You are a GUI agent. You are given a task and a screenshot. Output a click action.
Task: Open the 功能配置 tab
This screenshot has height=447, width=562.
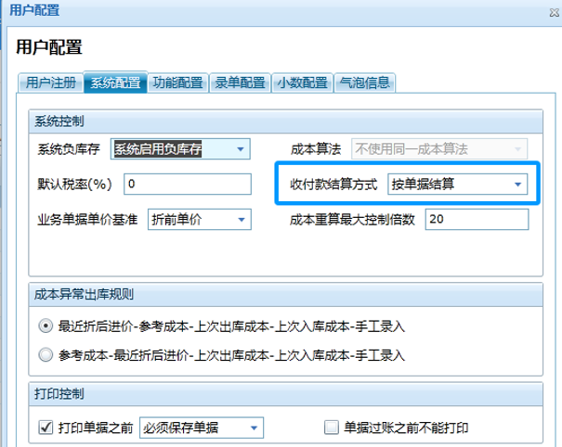pos(177,82)
